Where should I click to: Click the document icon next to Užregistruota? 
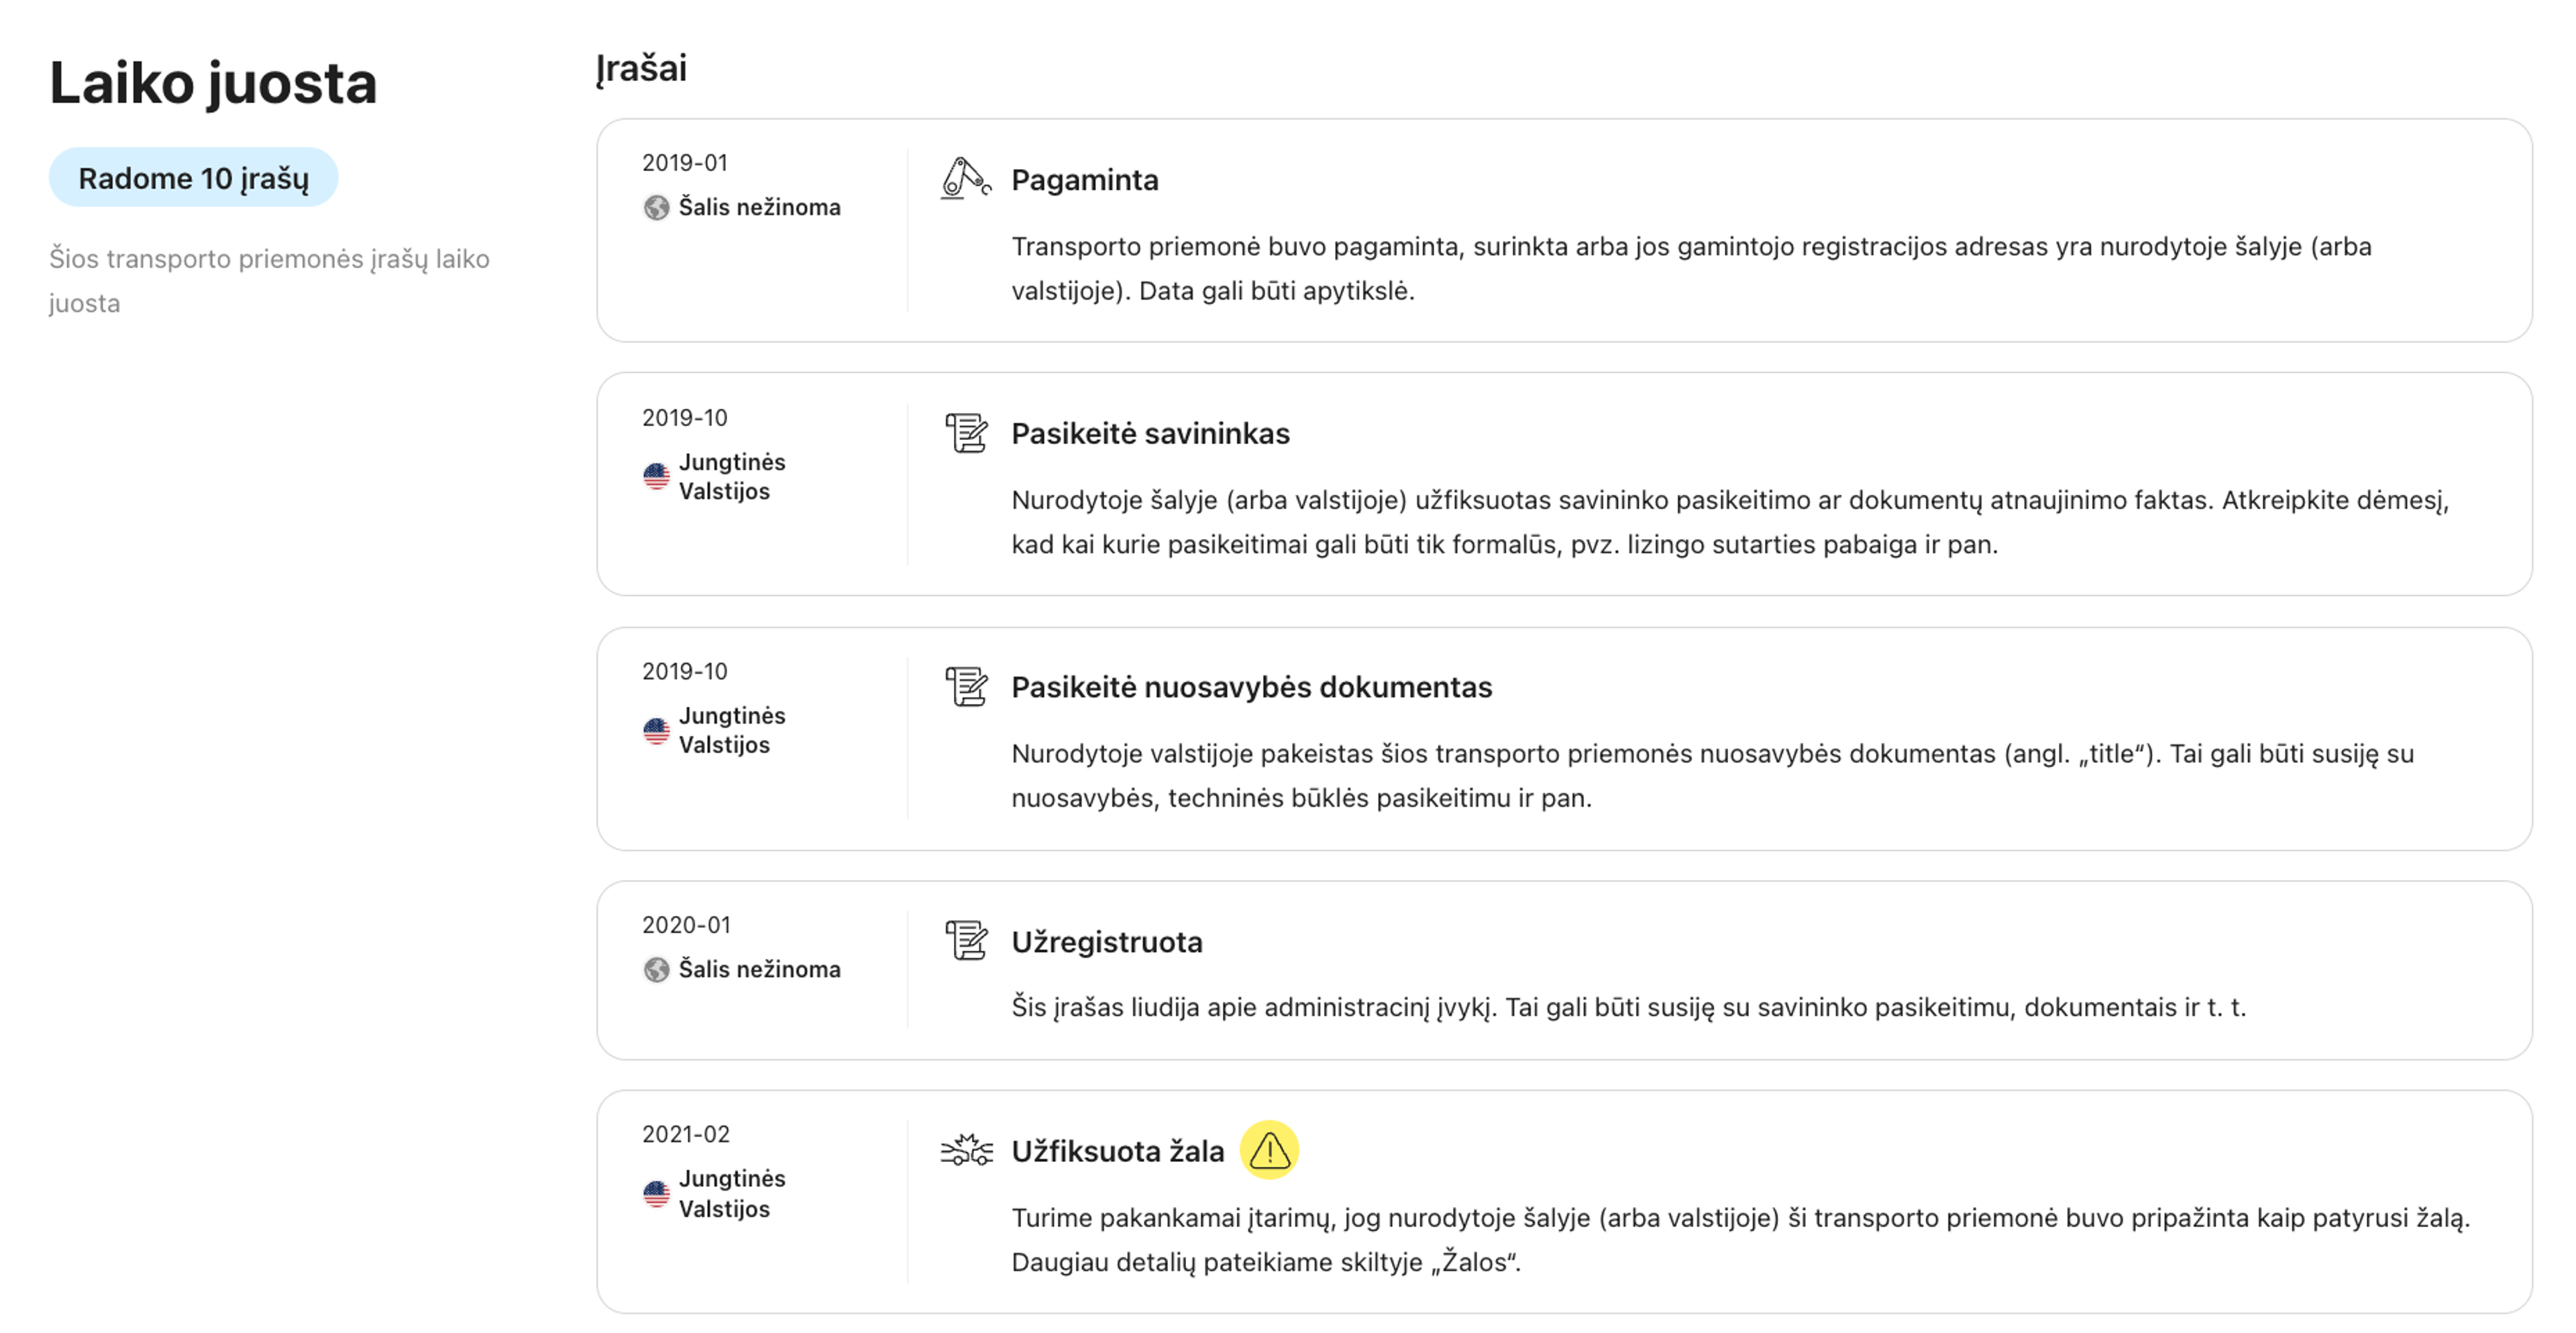pos(966,940)
